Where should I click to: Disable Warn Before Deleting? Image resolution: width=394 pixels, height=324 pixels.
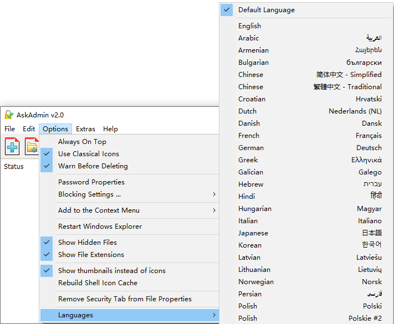(x=130, y=166)
